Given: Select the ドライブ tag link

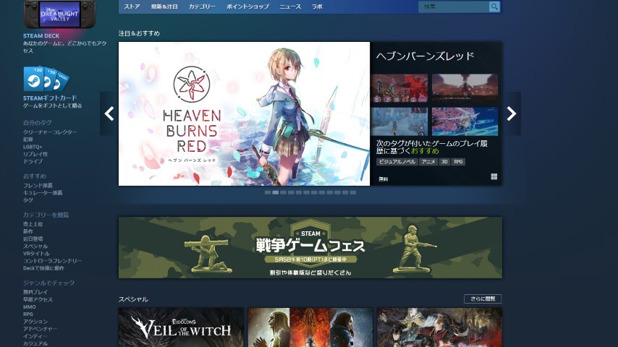Looking at the screenshot, I should coord(33,161).
